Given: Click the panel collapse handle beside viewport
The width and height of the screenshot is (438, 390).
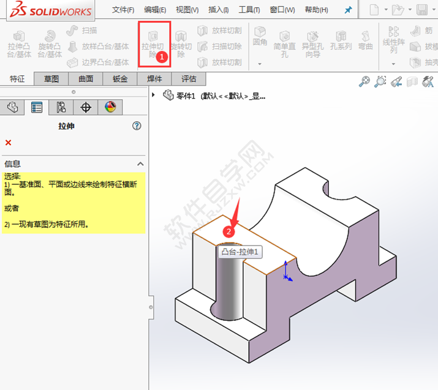Looking at the screenshot, I should 151,307.
